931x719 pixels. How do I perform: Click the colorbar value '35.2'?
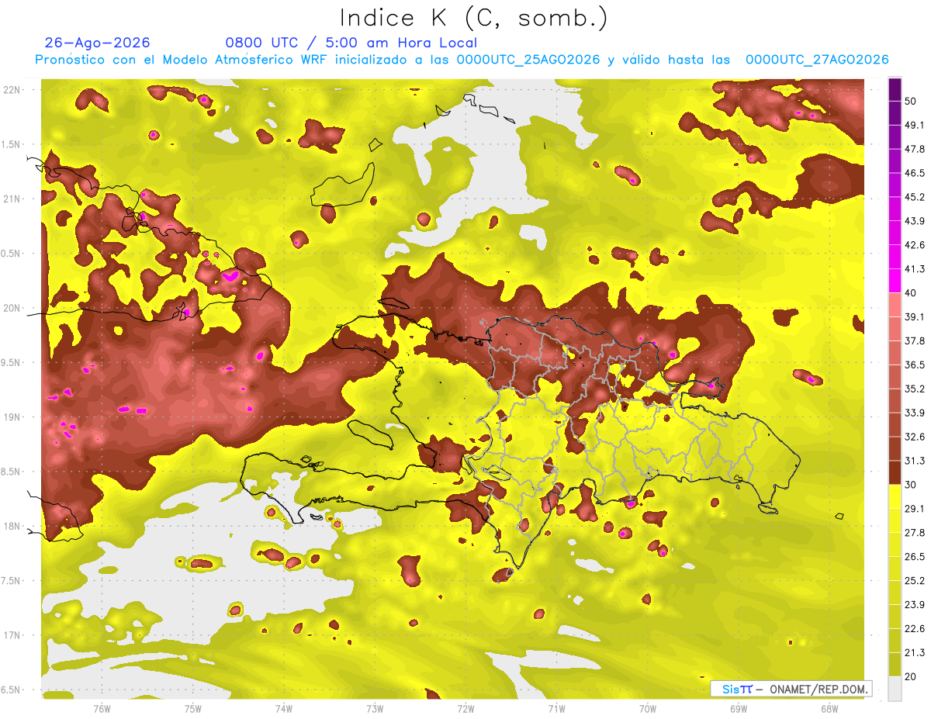pyautogui.click(x=915, y=389)
